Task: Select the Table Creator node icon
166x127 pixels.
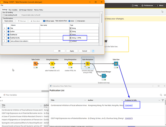Action: pyautogui.click(x=35, y=64)
